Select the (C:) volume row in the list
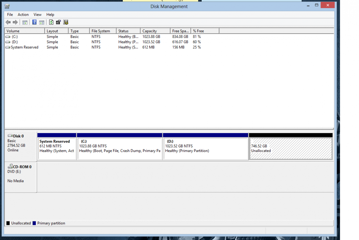 [x=15, y=37]
